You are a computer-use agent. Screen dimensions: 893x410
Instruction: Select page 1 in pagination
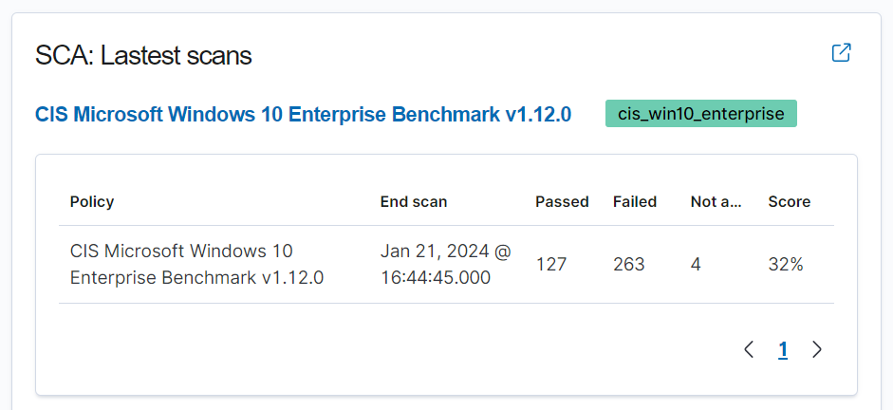(x=783, y=350)
